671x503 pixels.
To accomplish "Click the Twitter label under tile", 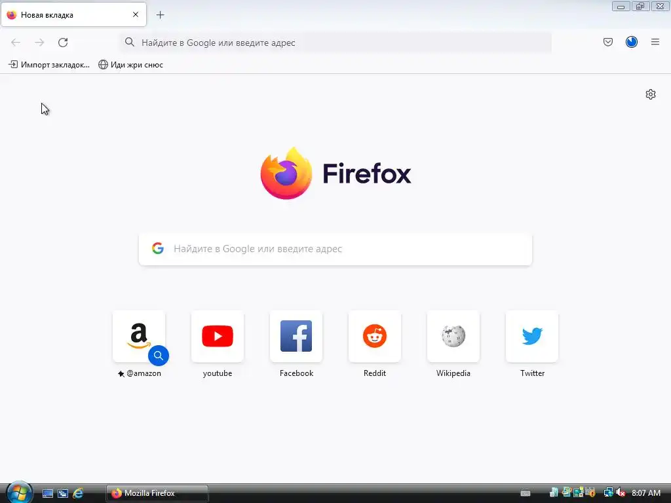I will click(532, 373).
